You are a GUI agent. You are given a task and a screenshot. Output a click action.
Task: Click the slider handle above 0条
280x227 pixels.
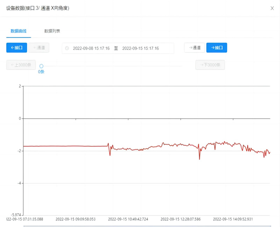click(x=41, y=66)
